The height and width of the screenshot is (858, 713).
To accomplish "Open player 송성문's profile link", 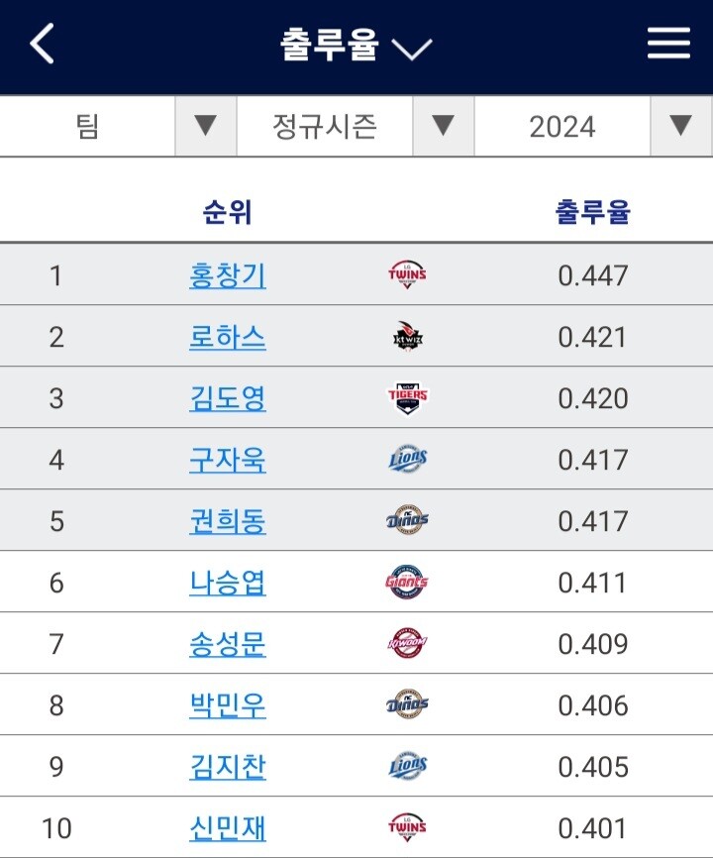I will click(x=228, y=644).
